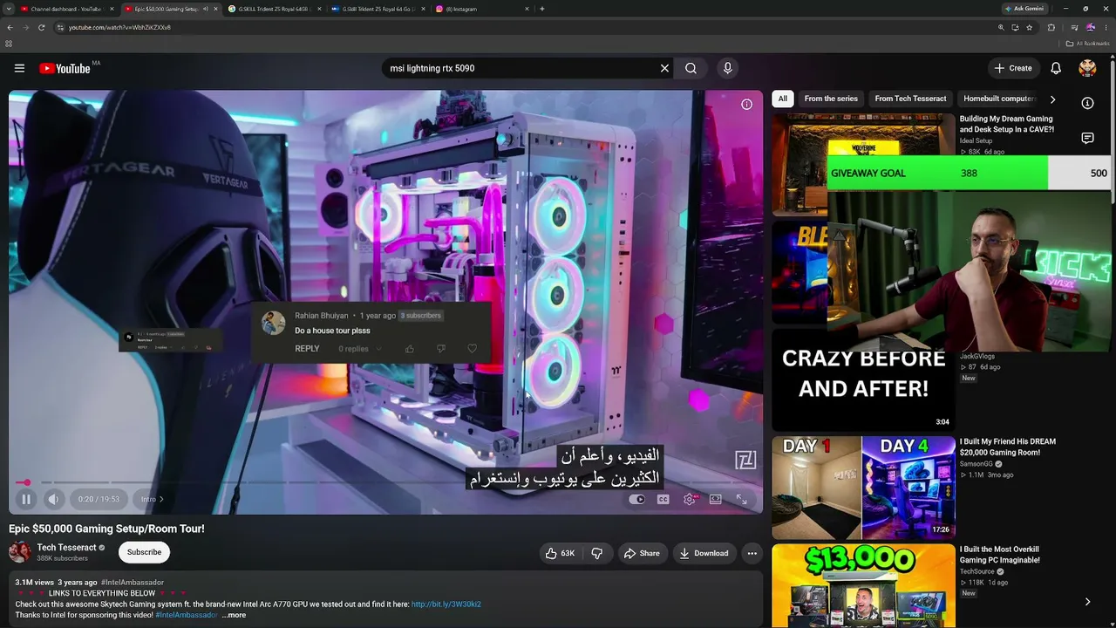Click the YouTube search magnifier button
The image size is (1116, 628).
(x=691, y=68)
